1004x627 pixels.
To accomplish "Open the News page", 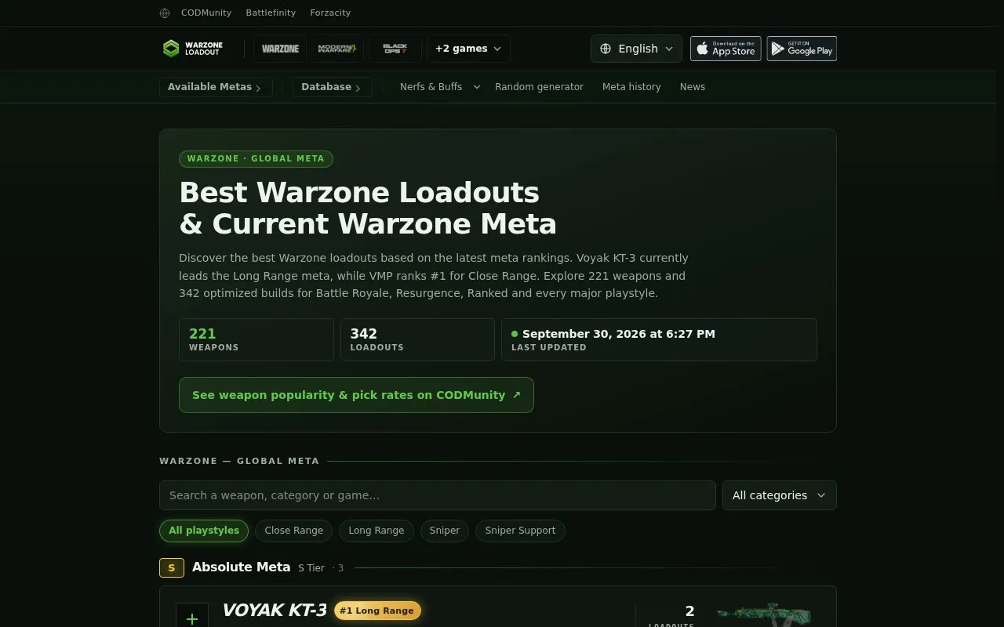I will (693, 87).
